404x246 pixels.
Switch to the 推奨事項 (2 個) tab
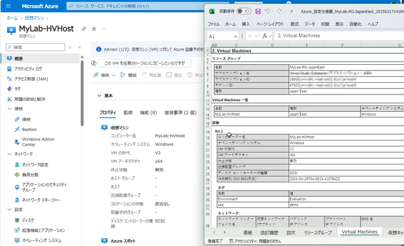(180, 112)
